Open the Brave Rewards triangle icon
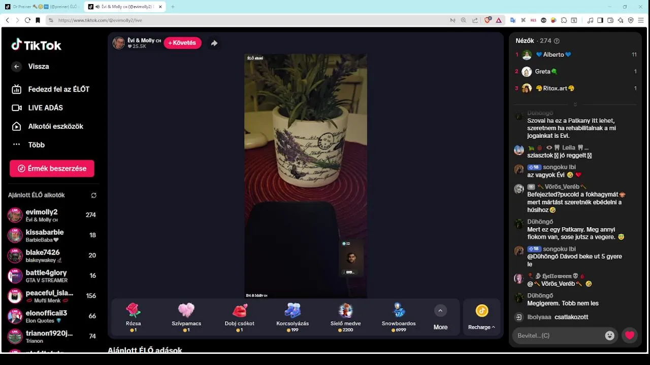The image size is (650, 365). (499, 20)
